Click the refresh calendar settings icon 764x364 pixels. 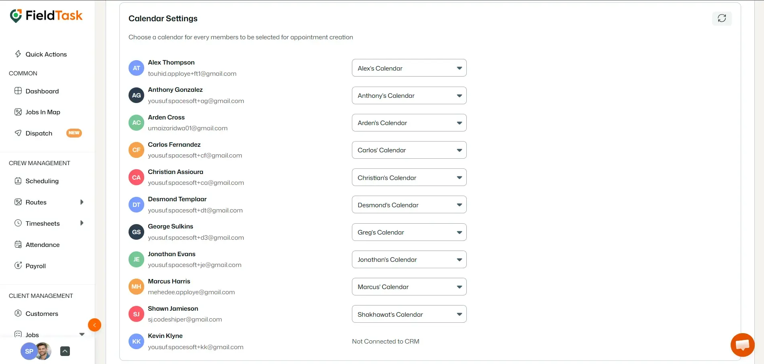(722, 18)
